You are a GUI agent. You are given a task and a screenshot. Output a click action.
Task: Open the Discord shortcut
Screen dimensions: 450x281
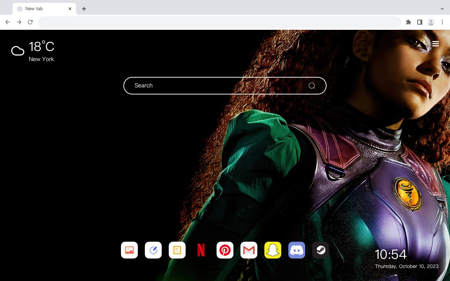tap(297, 250)
